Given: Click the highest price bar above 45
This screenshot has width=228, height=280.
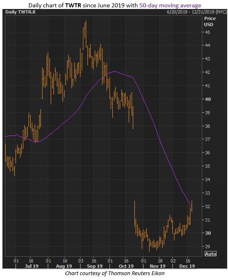Looking at the screenshot, I should (x=86, y=33).
